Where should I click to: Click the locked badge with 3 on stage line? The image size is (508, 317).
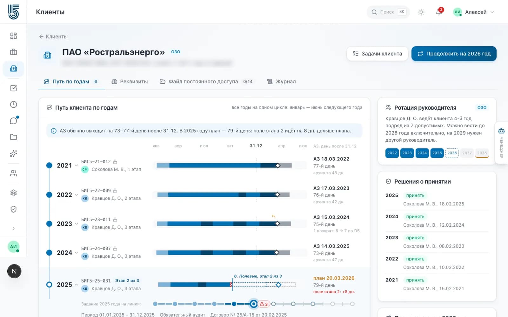pos(264,304)
